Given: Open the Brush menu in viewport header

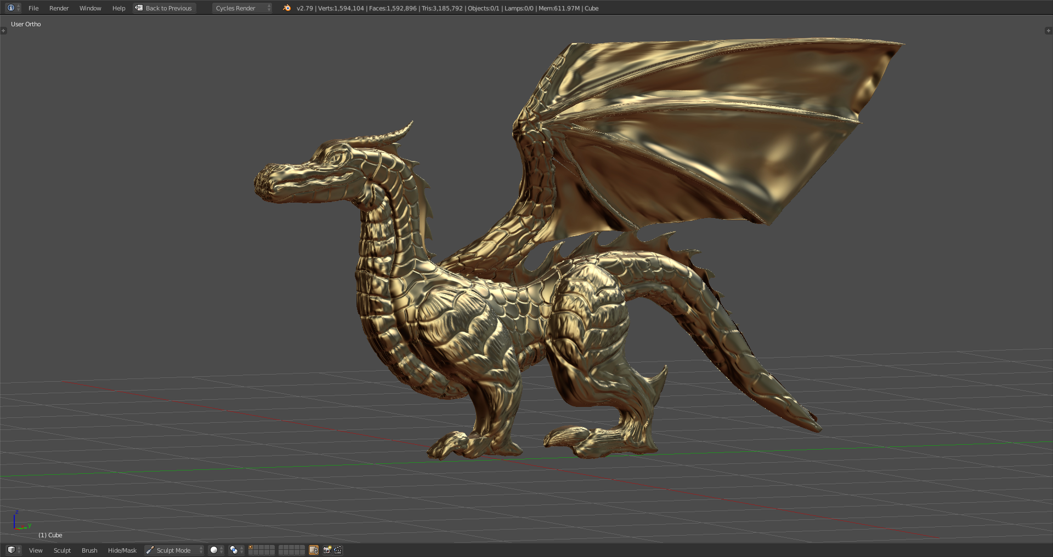Looking at the screenshot, I should point(89,550).
